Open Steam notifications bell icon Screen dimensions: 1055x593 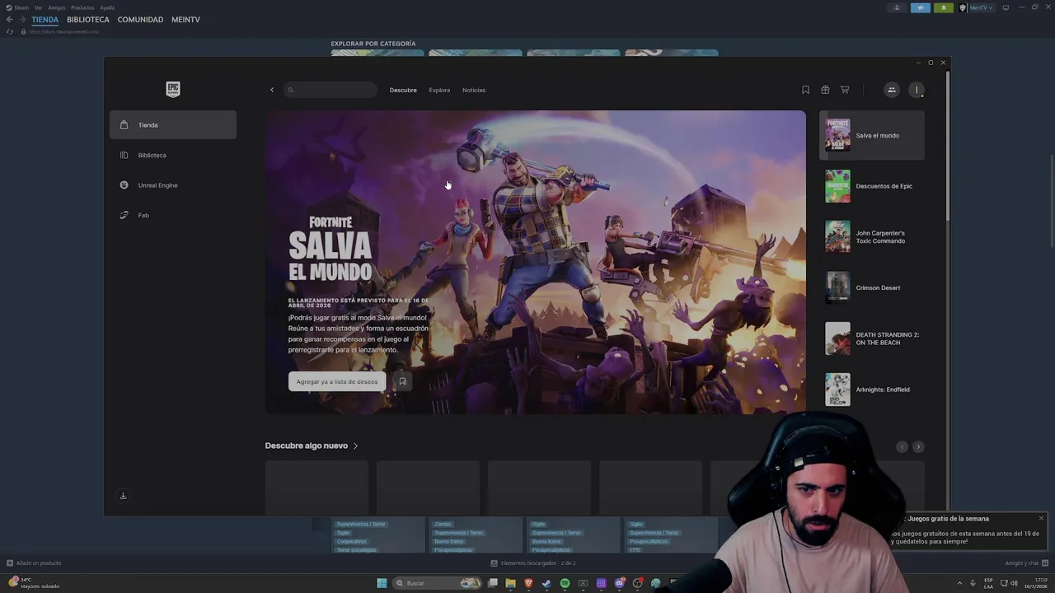pyautogui.click(x=944, y=8)
